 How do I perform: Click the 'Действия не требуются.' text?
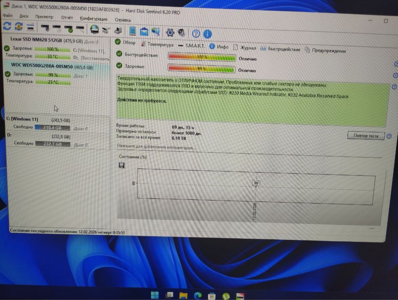point(142,100)
